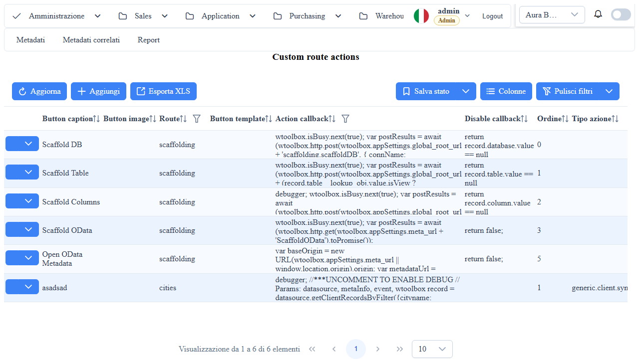
Task: Go to first page double-arrow
Action: tap(312, 349)
